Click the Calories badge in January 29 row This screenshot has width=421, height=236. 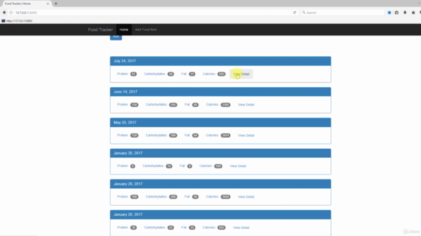[226, 197]
